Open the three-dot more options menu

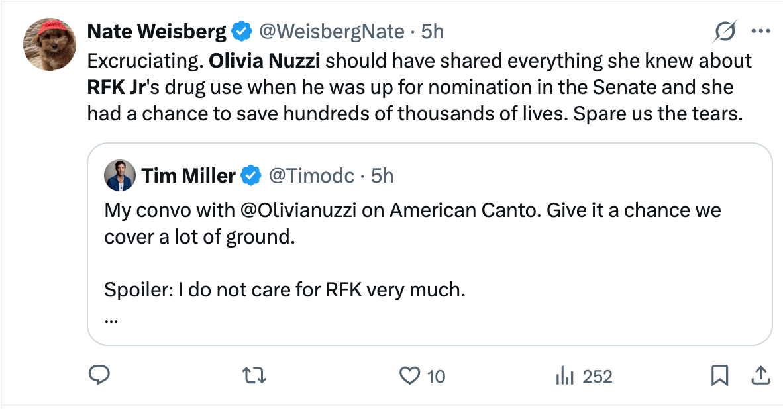click(759, 31)
